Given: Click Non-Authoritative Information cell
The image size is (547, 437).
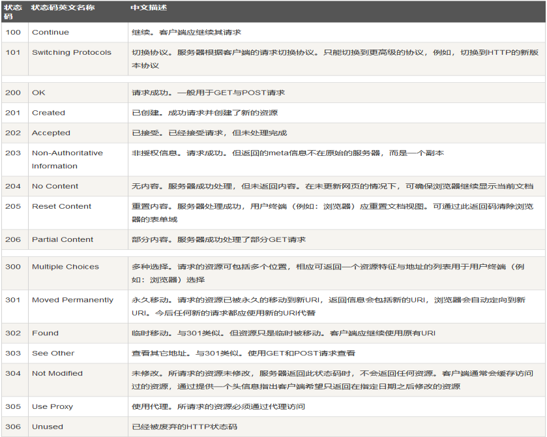Looking at the screenshot, I should pyautogui.click(x=78, y=160).
